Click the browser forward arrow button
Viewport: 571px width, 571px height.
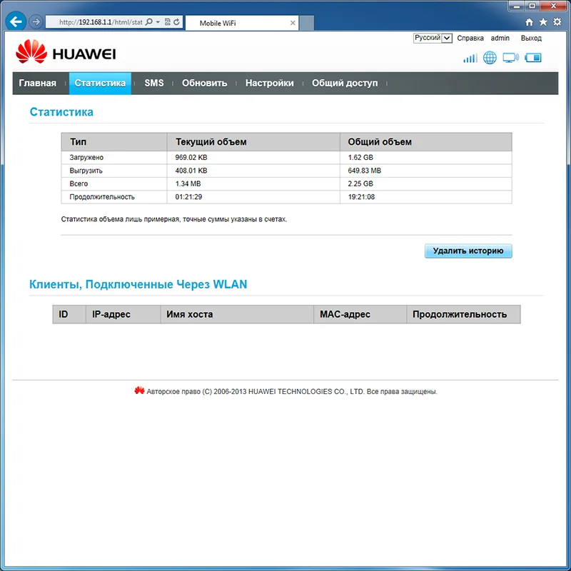(x=36, y=22)
